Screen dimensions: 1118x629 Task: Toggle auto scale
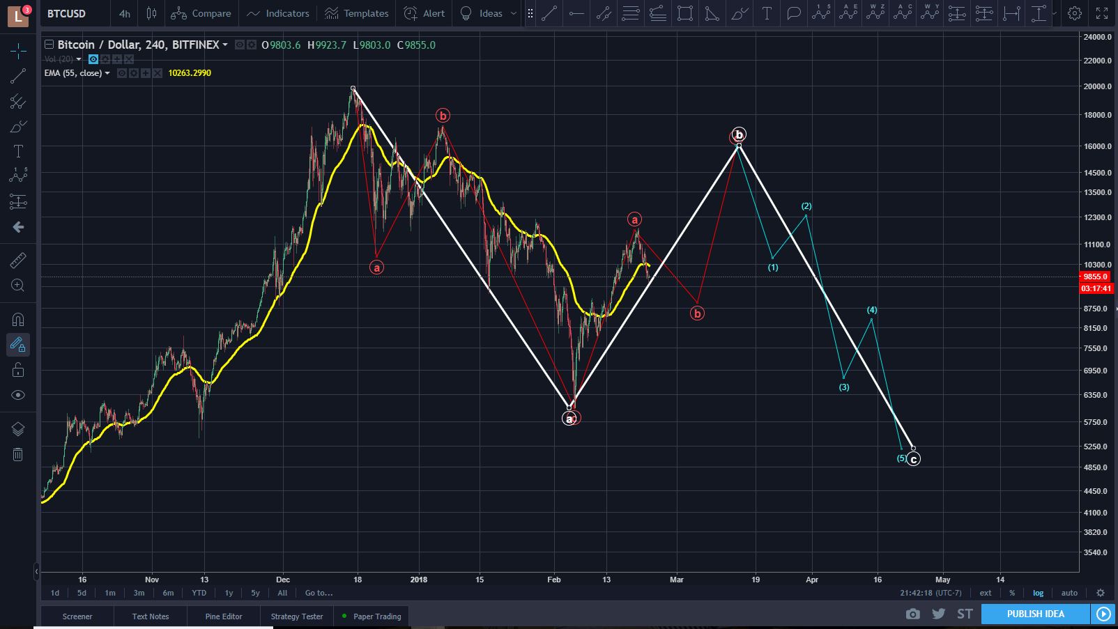1069,593
